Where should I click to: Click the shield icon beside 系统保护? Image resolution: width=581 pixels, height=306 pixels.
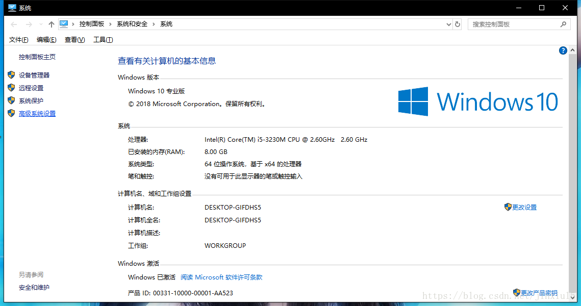pos(11,100)
